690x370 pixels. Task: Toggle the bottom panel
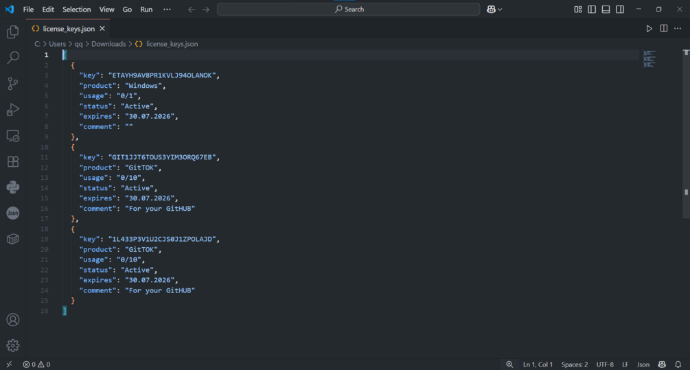[x=606, y=9]
